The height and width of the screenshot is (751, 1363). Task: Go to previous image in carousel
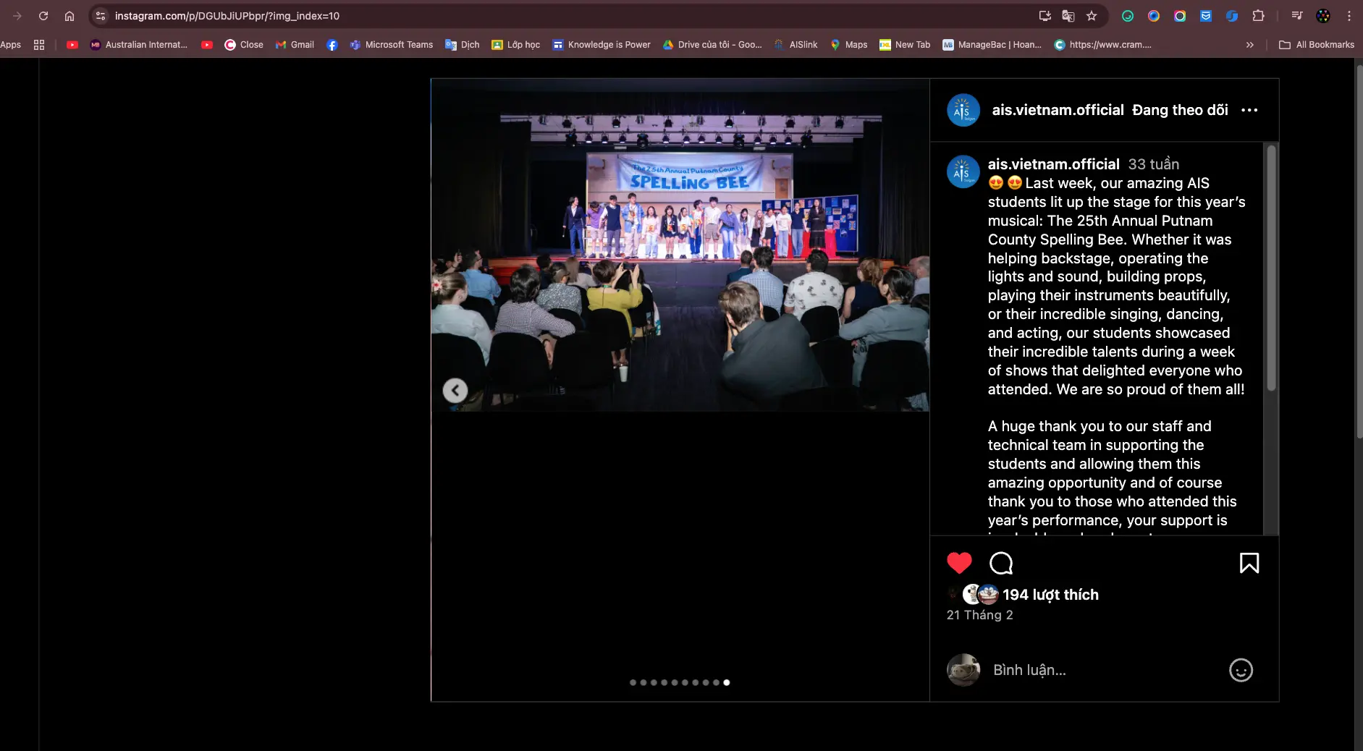455,391
